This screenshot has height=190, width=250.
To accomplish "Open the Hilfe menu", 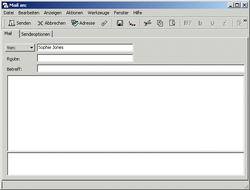I will click(x=138, y=13).
